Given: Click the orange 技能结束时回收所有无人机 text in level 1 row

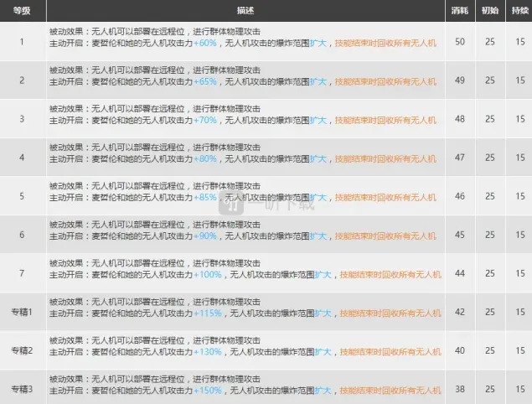Looking at the screenshot, I should [385, 43].
